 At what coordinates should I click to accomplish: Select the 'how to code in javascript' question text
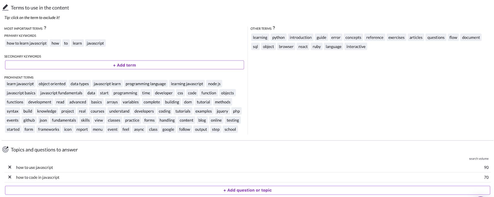tap(38, 177)
